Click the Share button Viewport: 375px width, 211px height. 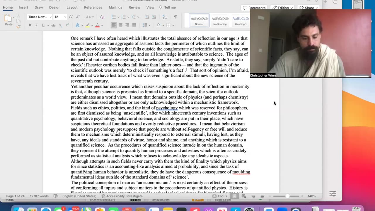click(309, 8)
